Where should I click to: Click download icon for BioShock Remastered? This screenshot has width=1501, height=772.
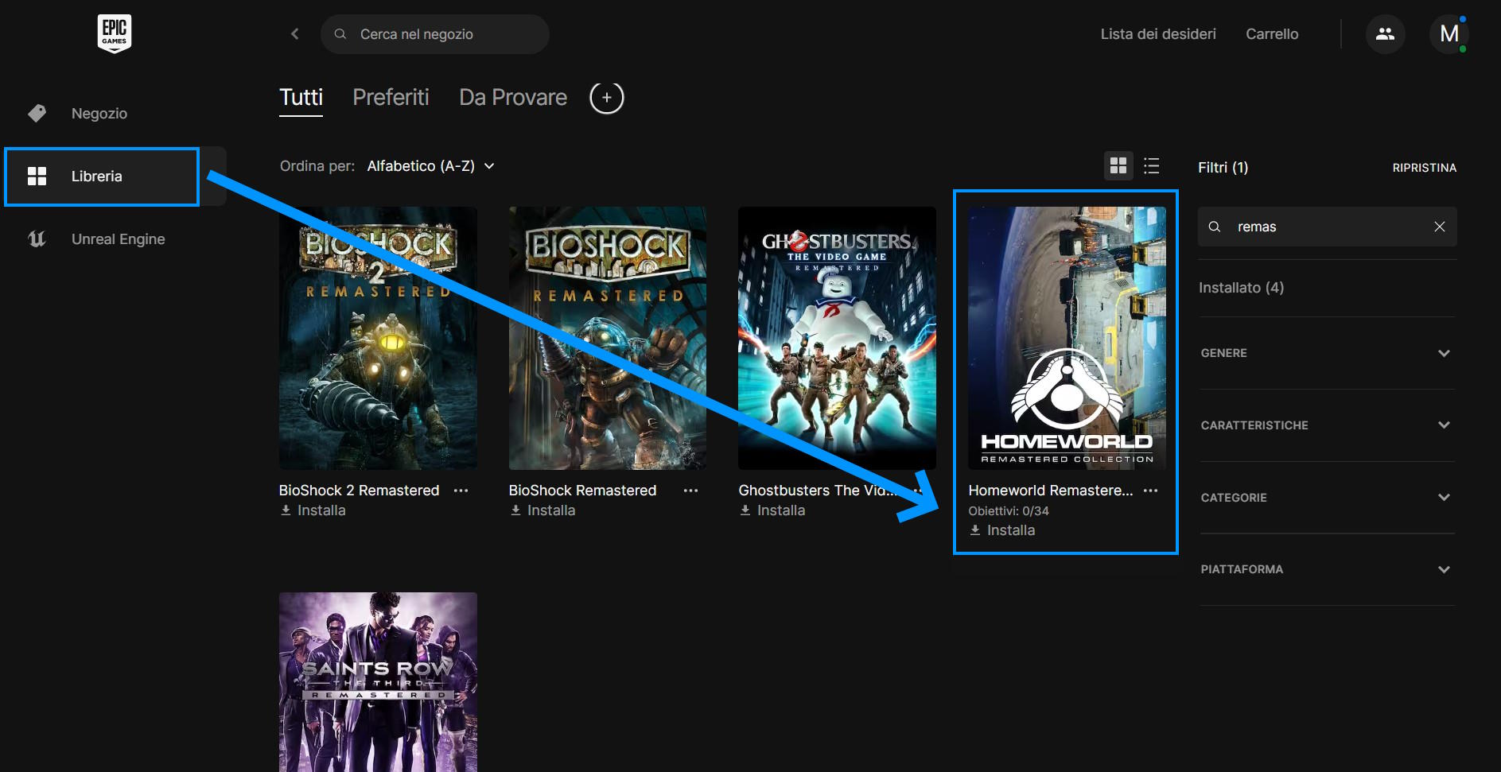(515, 510)
